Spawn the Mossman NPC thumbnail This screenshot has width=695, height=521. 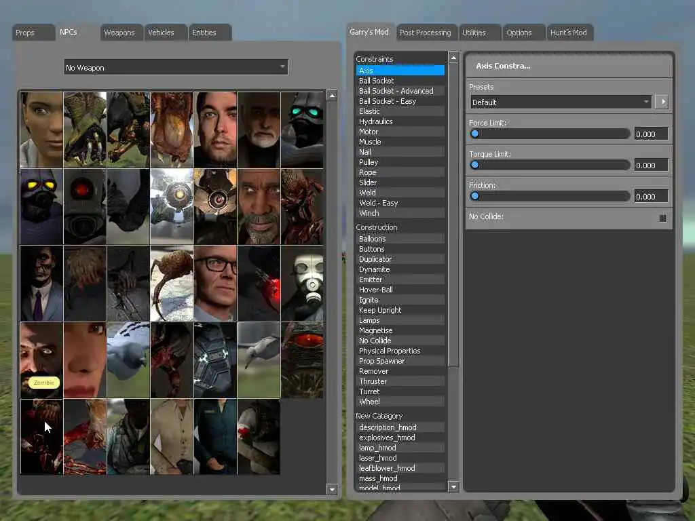click(85, 360)
